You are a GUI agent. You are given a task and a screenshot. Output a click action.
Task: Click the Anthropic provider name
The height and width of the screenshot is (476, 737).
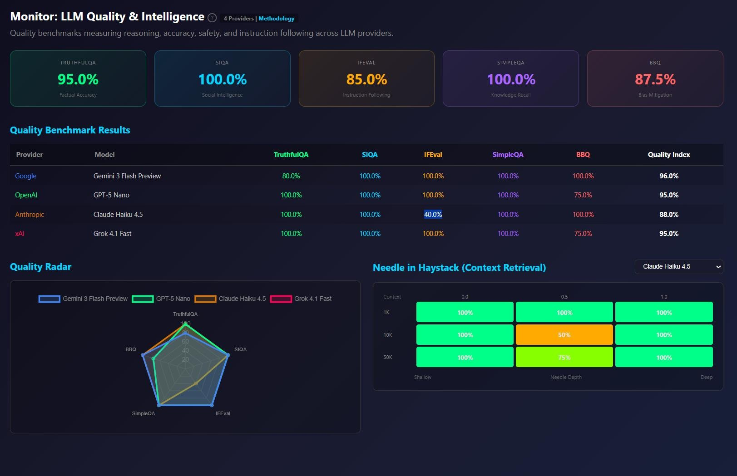[30, 215]
